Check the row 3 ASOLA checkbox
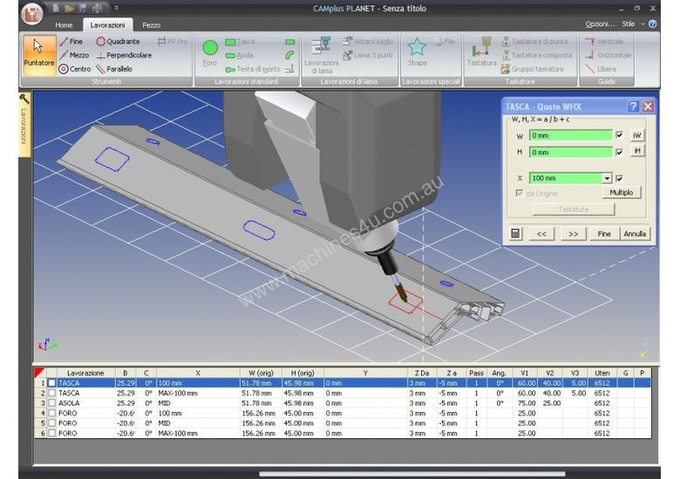 point(52,402)
